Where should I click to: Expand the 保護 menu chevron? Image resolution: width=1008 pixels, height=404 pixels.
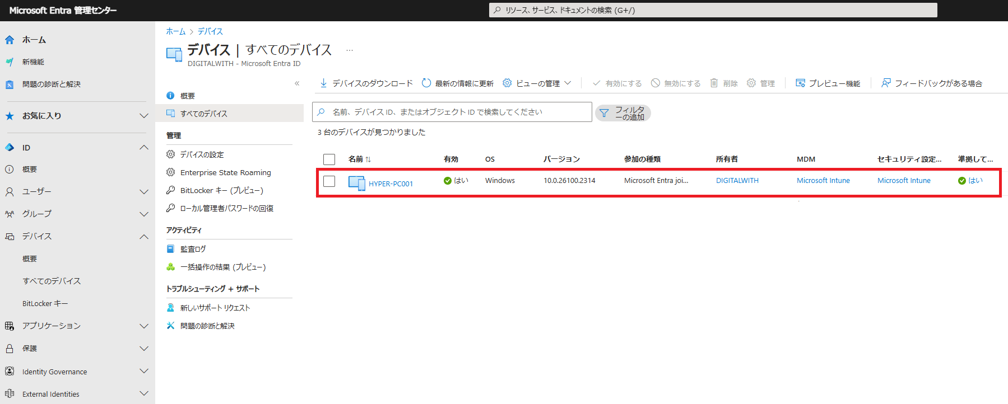[x=144, y=349]
